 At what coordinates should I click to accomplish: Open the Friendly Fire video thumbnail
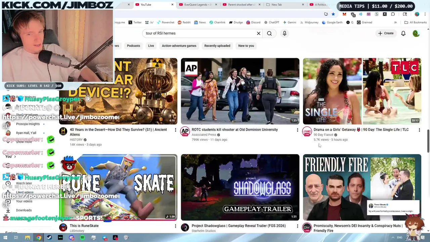362,187
